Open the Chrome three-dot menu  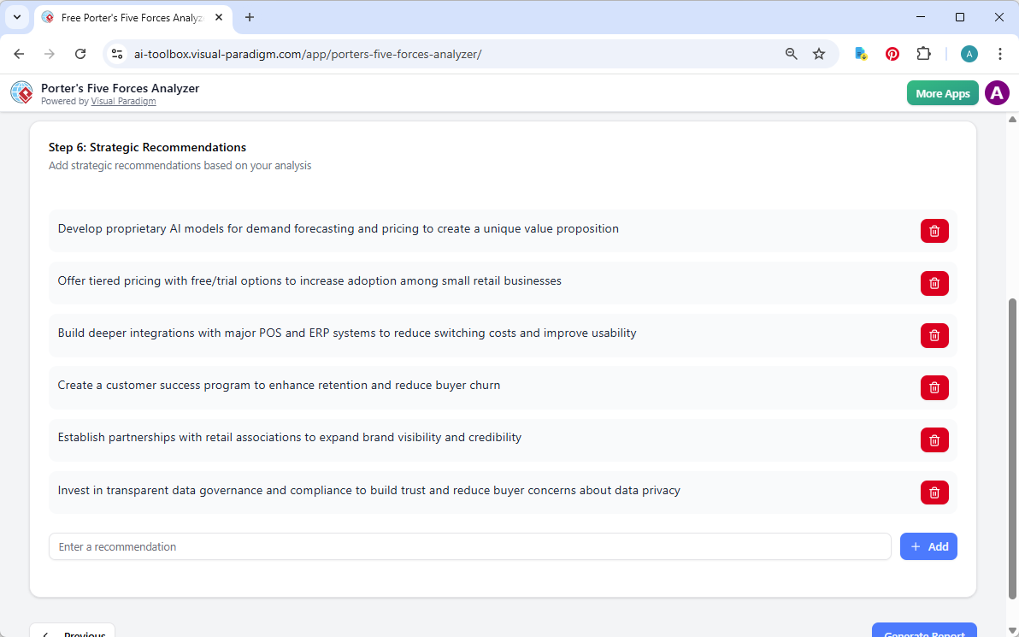[1000, 53]
